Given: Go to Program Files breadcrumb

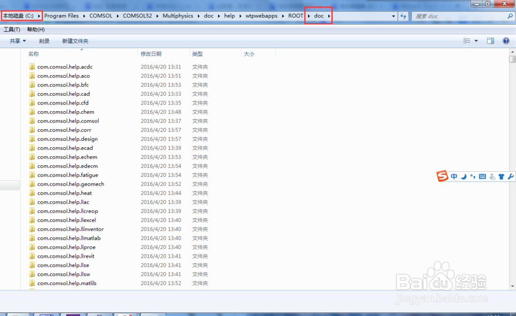Looking at the screenshot, I should coord(61,16).
